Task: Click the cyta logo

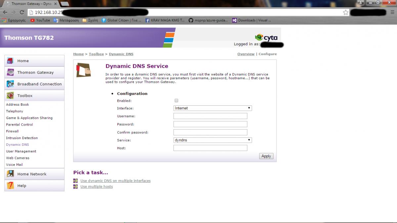Action: (266, 37)
